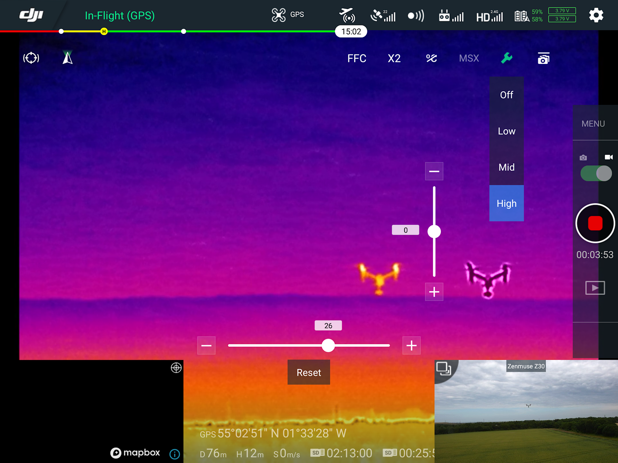
Task: Open the wrench camera settings icon
Action: point(506,58)
